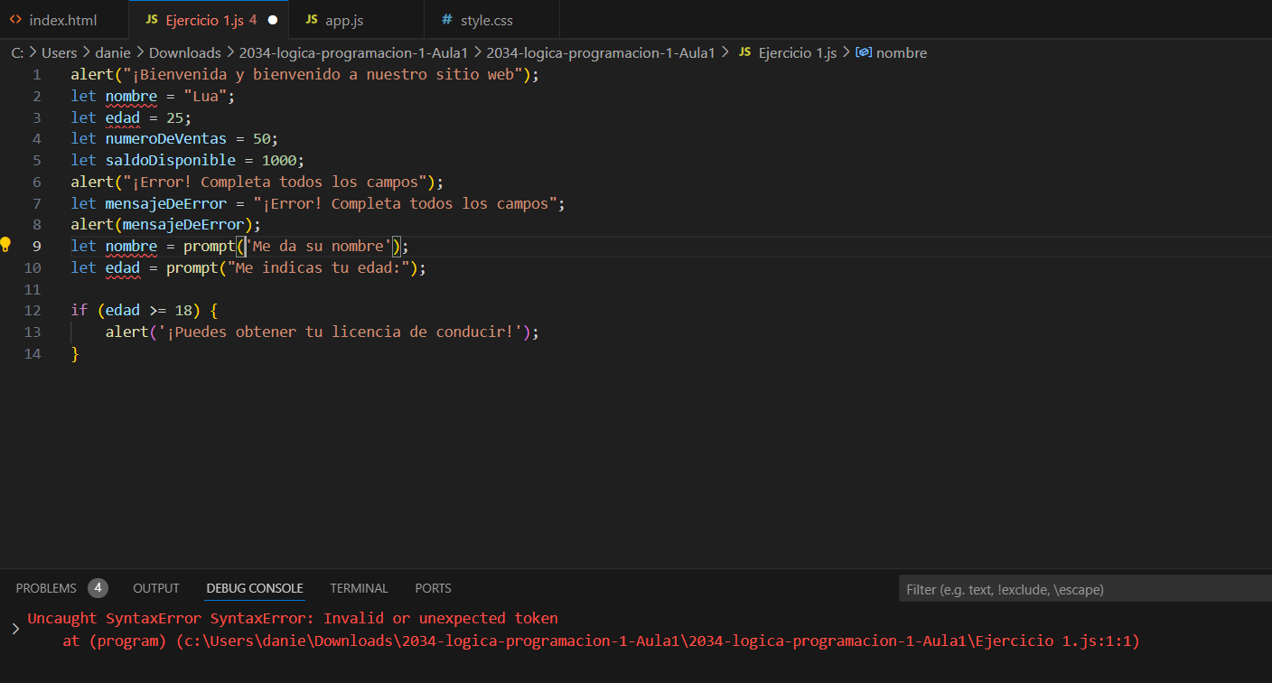Click 'edad' with red squiggle on line 10

tap(123, 267)
